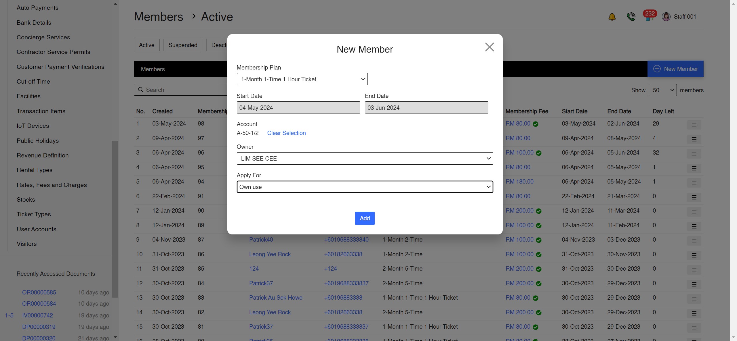Expand the Apply For dropdown
The image size is (737, 341).
(365, 187)
